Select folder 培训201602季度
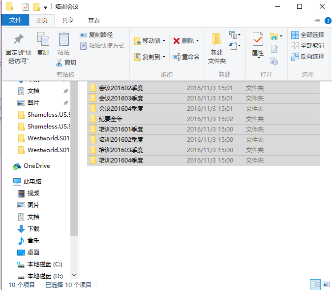Viewport: 332px width, 290px height. click(x=203, y=140)
